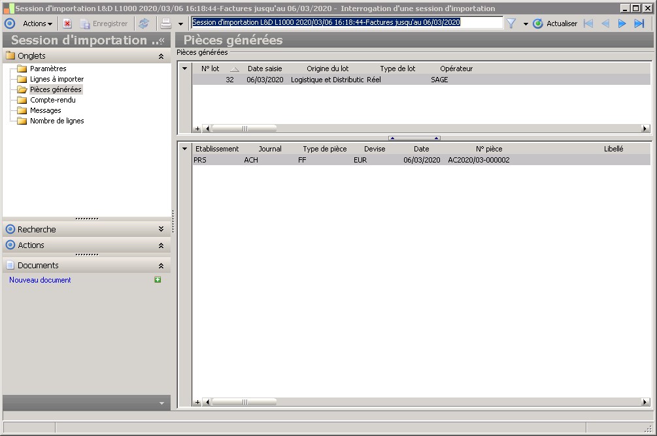Viewport: 657px width, 436px height.
Task: Click the splitter handle between grids
Action: coord(414,138)
